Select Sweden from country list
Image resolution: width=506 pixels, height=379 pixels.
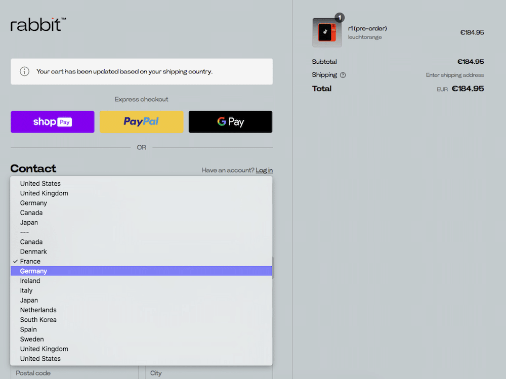click(141, 339)
